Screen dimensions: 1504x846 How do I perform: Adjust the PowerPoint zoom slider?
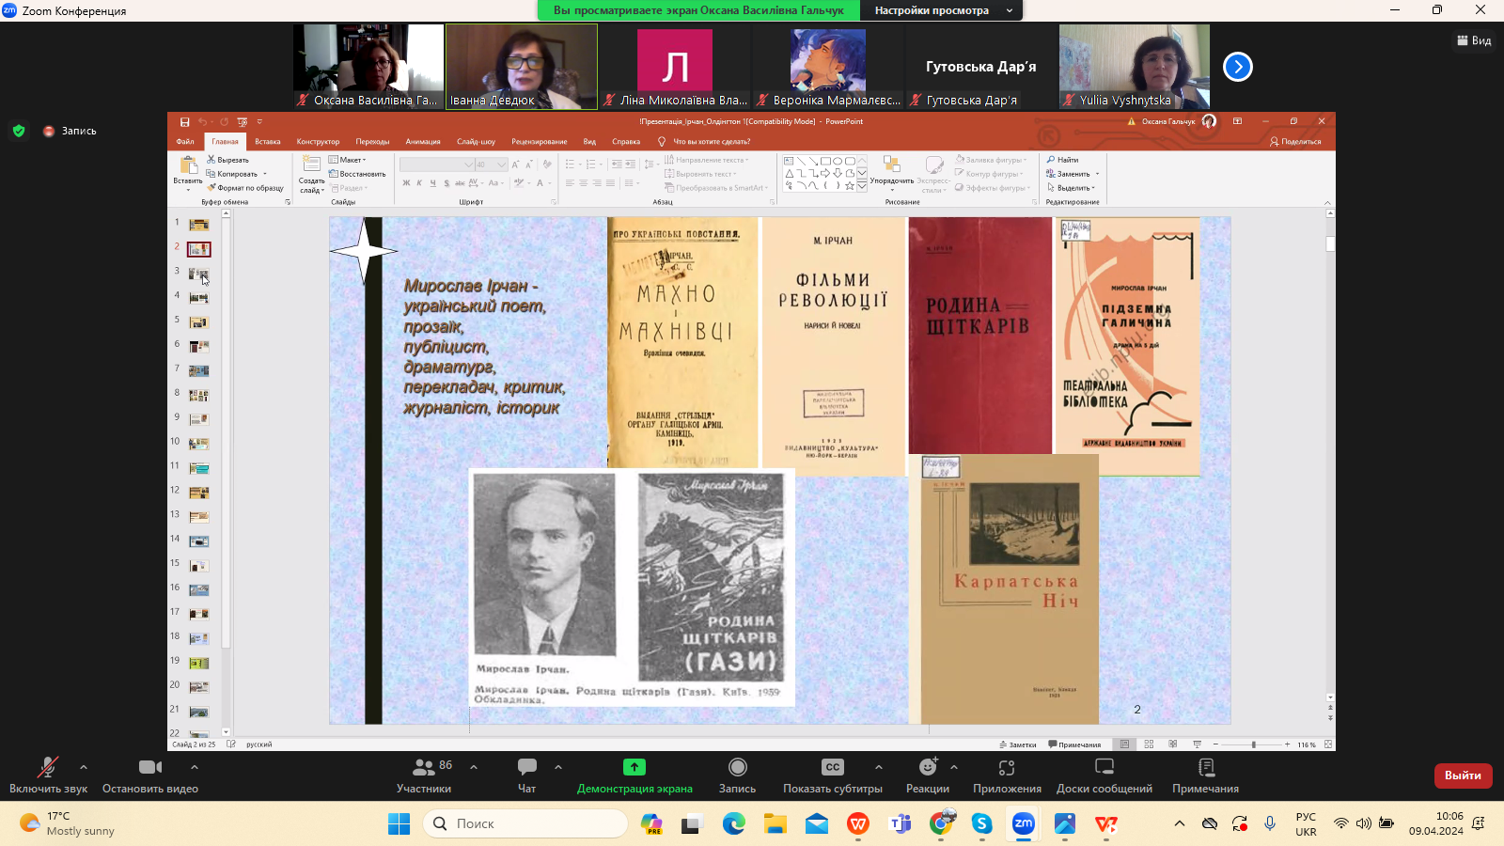1253,744
